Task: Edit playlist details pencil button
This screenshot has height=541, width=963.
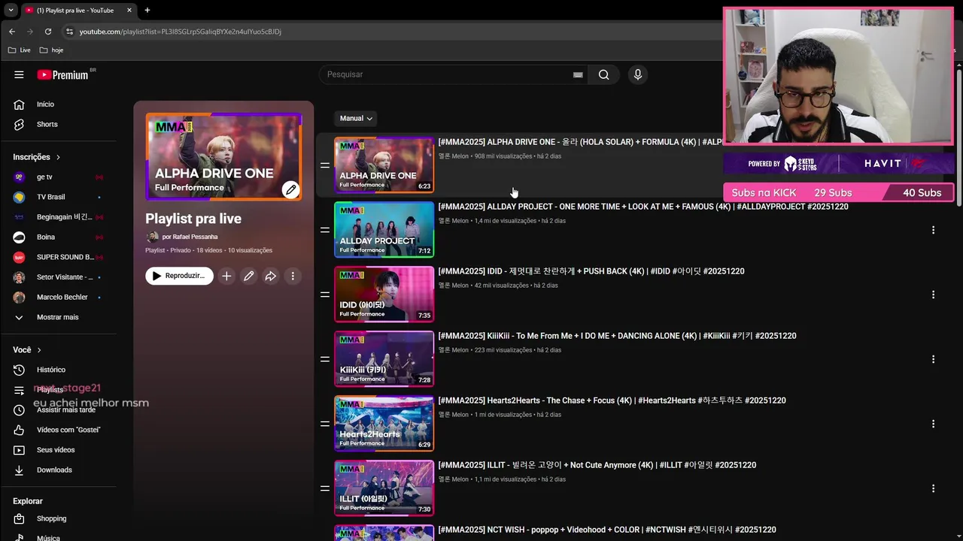Action: (x=248, y=276)
